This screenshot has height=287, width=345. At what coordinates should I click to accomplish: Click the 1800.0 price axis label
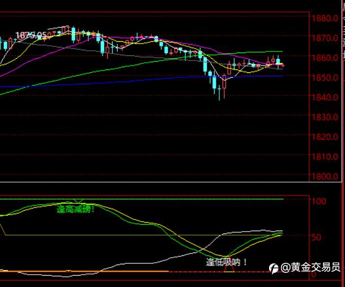(325, 176)
